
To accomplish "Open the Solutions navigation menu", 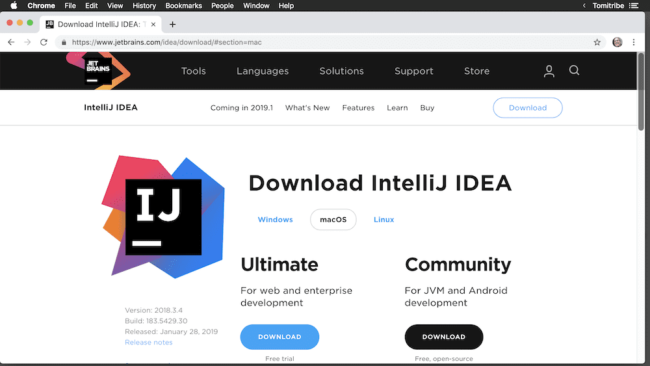I will pyautogui.click(x=342, y=71).
